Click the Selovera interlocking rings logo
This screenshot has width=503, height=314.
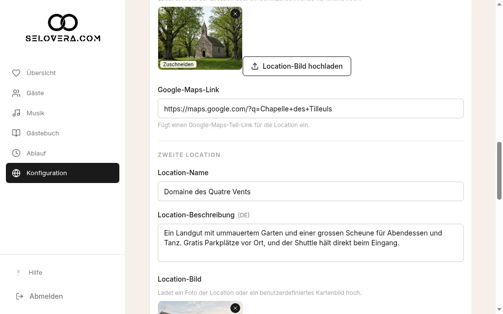63,23
